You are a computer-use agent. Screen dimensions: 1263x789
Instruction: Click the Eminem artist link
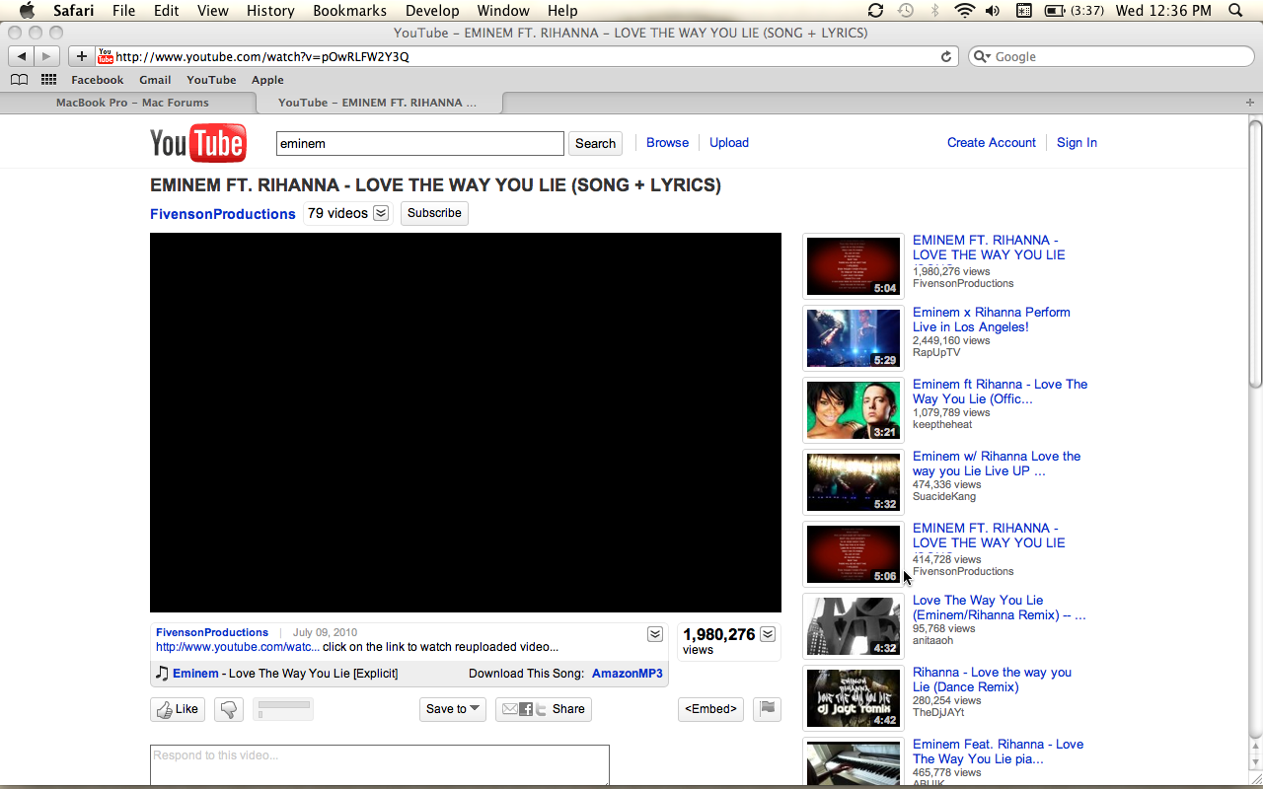click(x=195, y=674)
